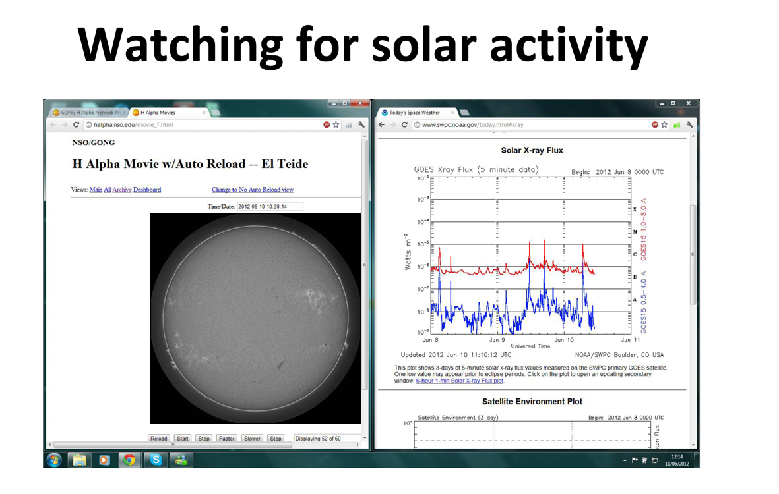Click the All view link
This screenshot has height=494, width=779.
click(x=108, y=190)
